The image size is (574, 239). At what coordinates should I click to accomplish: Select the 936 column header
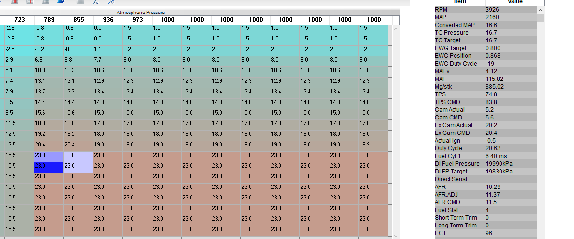[x=108, y=20]
